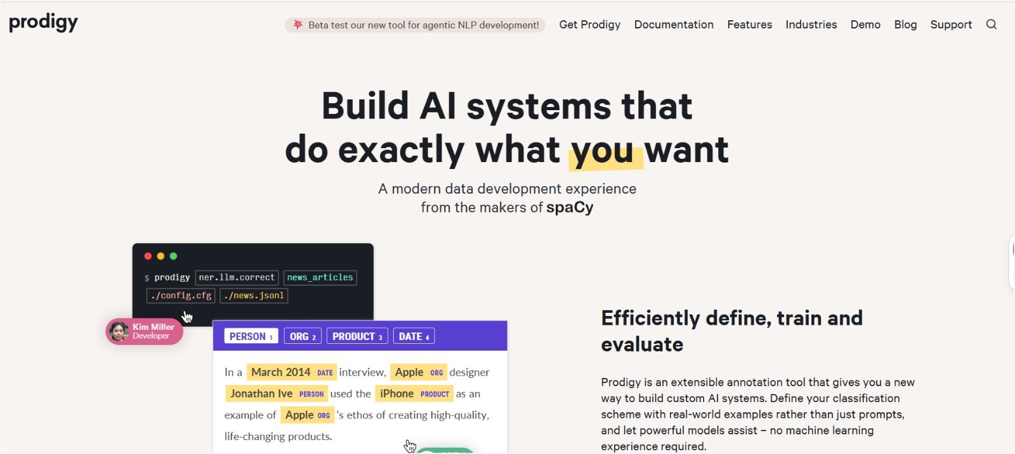The width and height of the screenshot is (1015, 454).
Task: Click the Apple ORG entity before 'designer'
Action: click(x=419, y=372)
